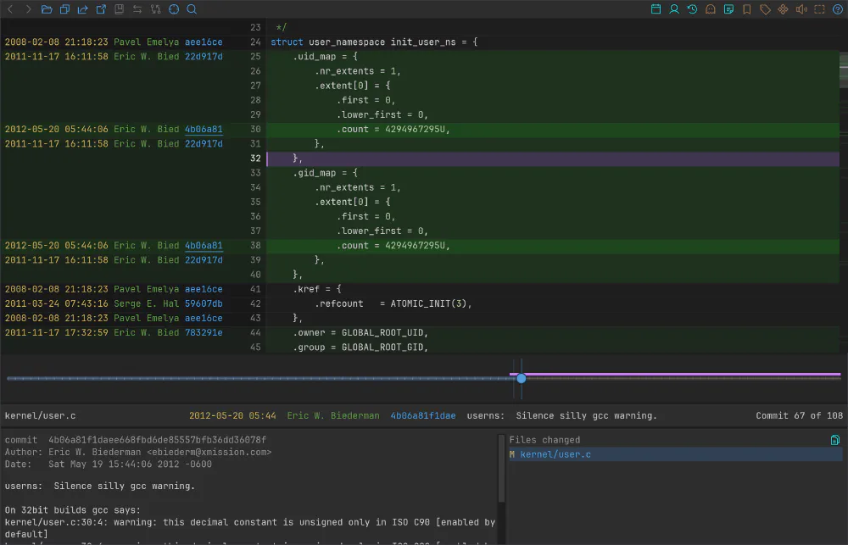Screen dimensions: 848x545
Task: Click the pink bar on the timeline
Action: 675,374
